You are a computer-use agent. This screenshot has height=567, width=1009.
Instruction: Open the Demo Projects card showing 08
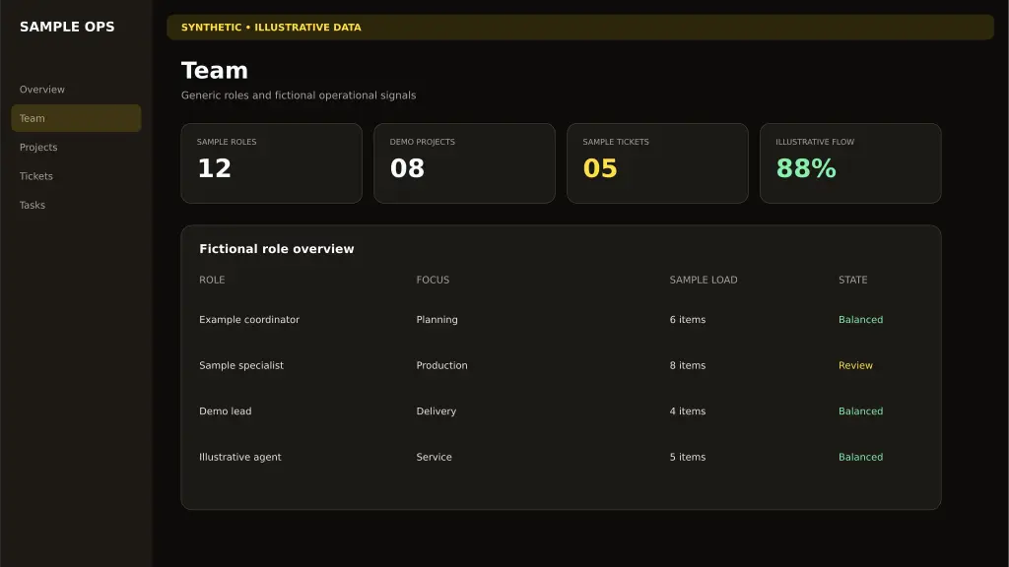tap(465, 163)
